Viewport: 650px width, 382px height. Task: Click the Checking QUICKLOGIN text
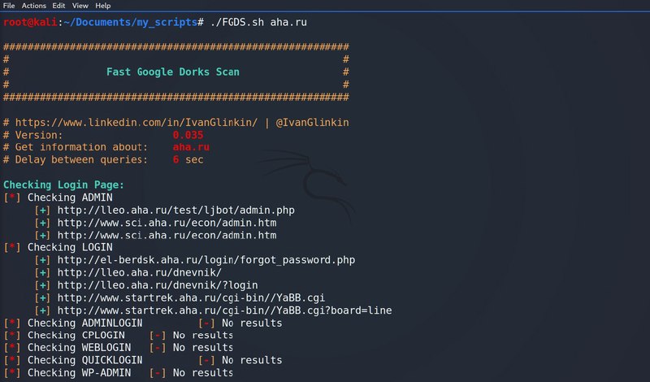point(85,360)
